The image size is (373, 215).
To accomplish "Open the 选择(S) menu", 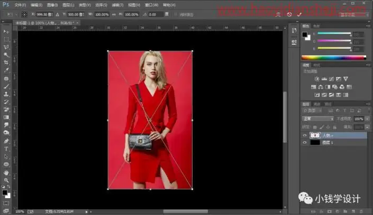I will point(101,5).
